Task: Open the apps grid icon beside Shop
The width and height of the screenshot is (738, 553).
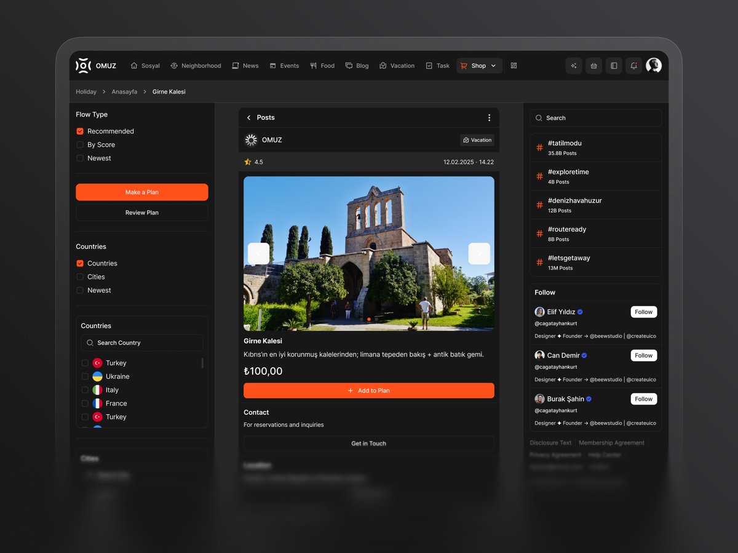Action: (514, 66)
